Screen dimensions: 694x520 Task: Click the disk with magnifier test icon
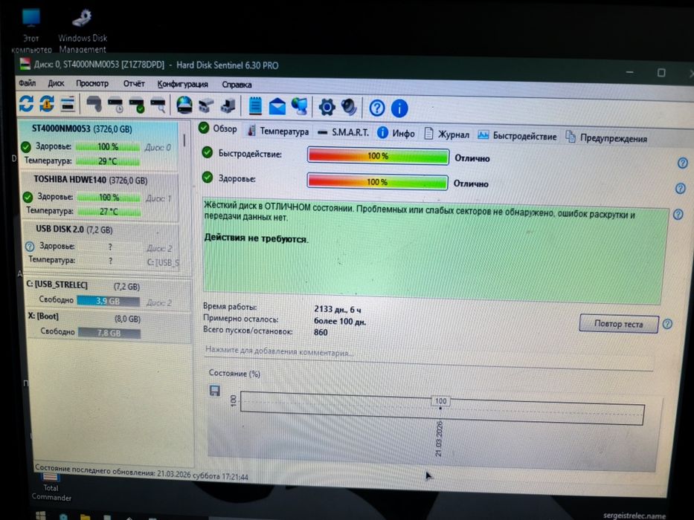(x=158, y=106)
